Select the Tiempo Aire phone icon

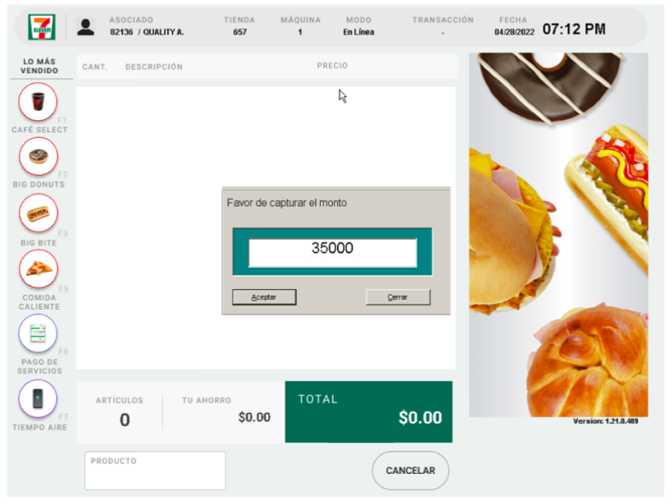(x=38, y=399)
